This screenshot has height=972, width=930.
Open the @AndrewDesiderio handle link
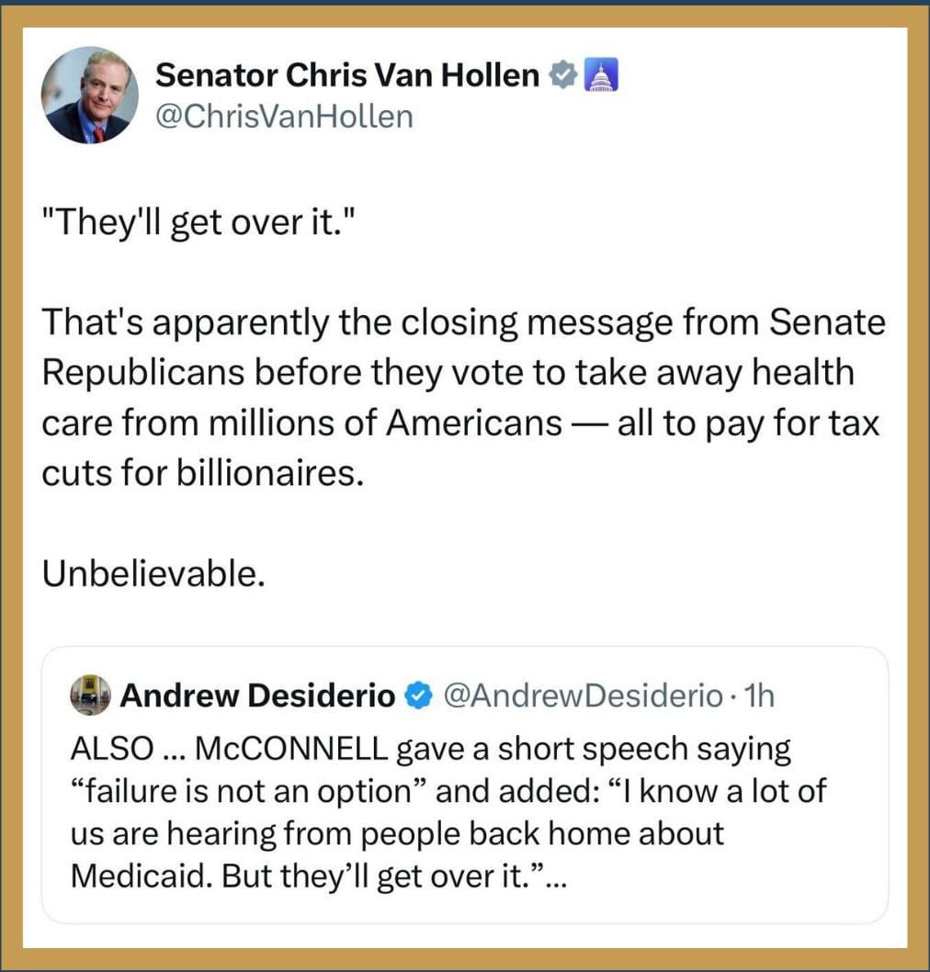point(584,696)
